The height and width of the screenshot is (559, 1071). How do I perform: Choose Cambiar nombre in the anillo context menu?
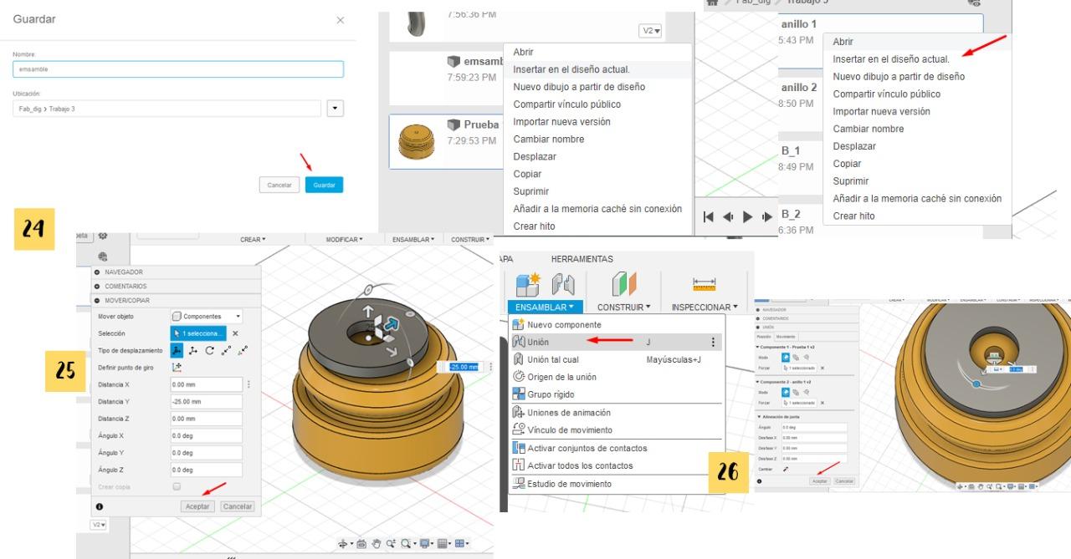[868, 129]
